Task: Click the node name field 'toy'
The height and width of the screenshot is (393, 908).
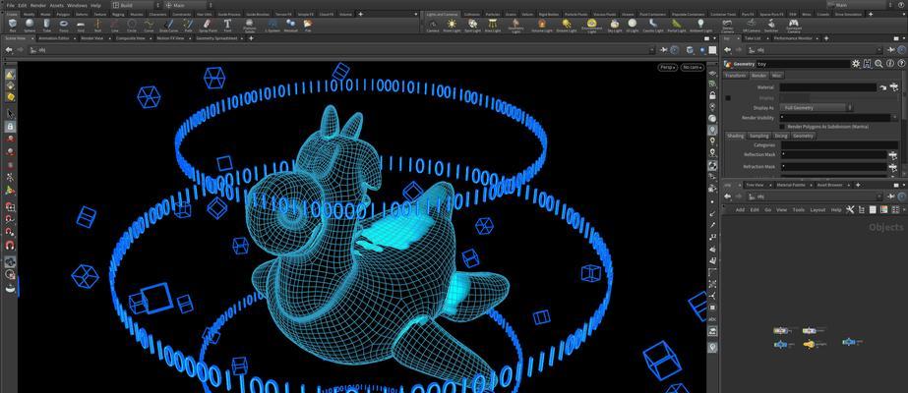Action: (803, 64)
